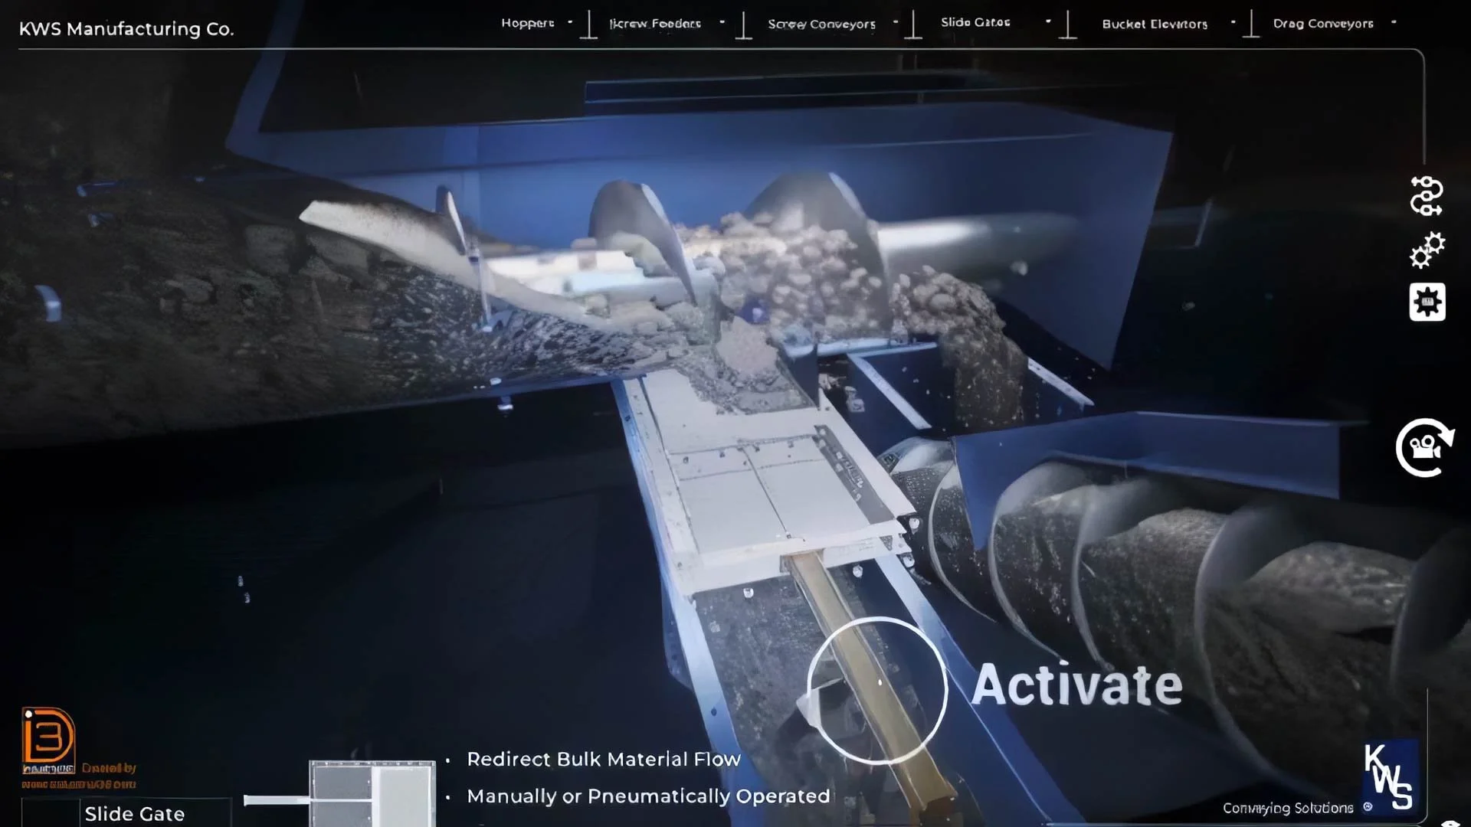This screenshot has height=827, width=1471.
Task: Click the circular Activate hotspot
Action: click(878, 689)
